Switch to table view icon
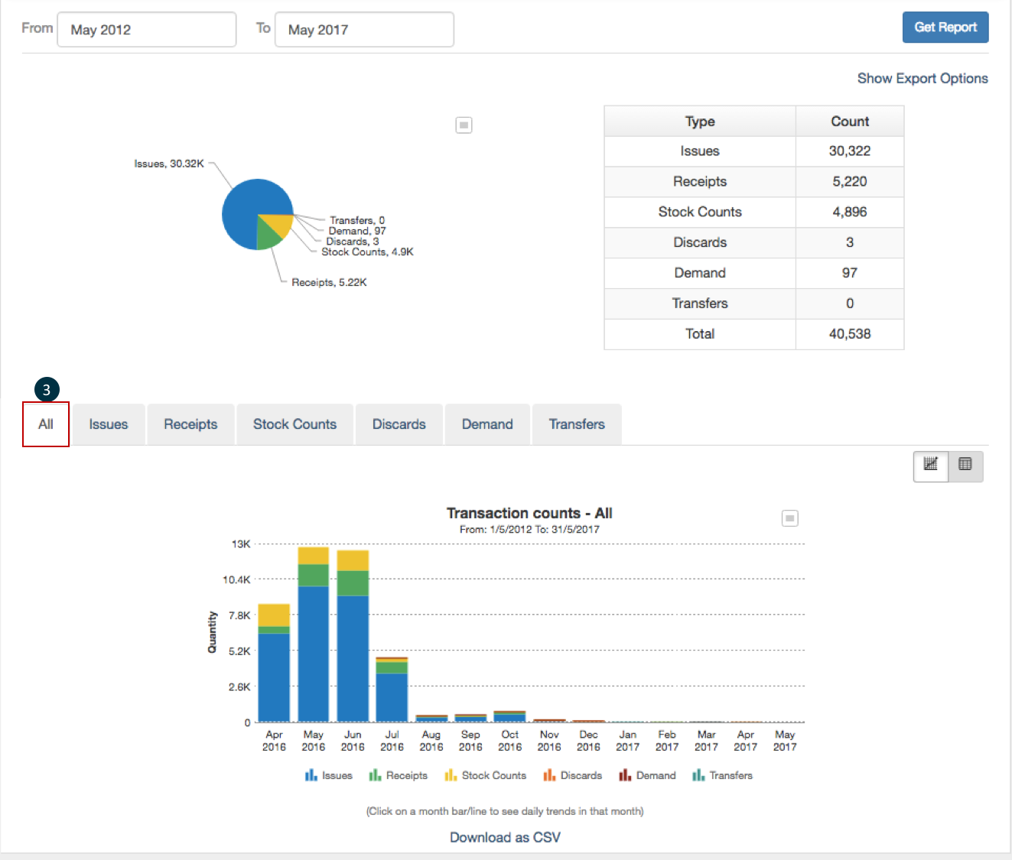The image size is (1012, 860). [965, 466]
